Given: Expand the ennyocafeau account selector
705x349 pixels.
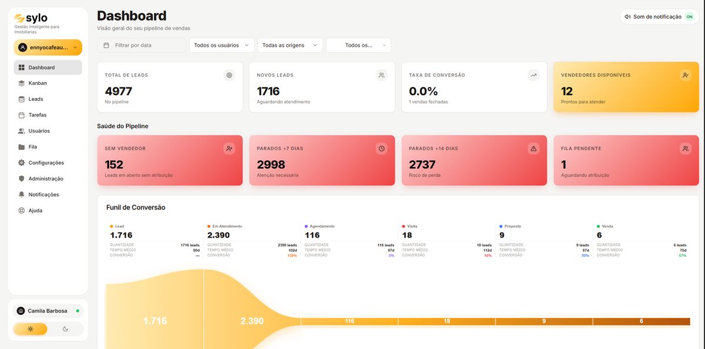Looking at the screenshot, I should click(x=48, y=47).
